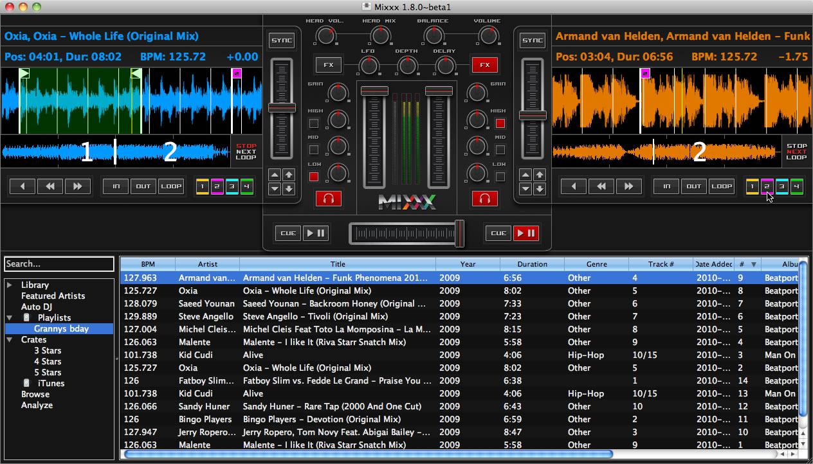813x464 pixels.
Task: Select Analyze in the sidebar
Action: (x=37, y=405)
